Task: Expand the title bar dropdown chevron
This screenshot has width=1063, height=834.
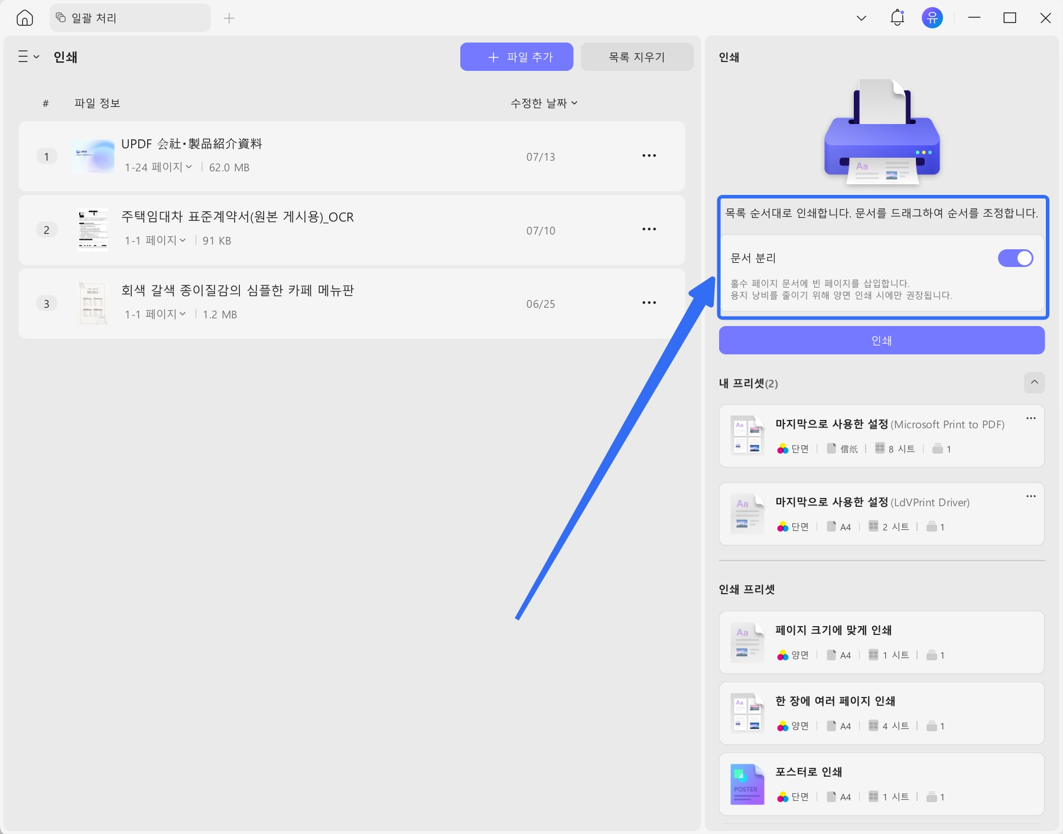Action: (862, 18)
